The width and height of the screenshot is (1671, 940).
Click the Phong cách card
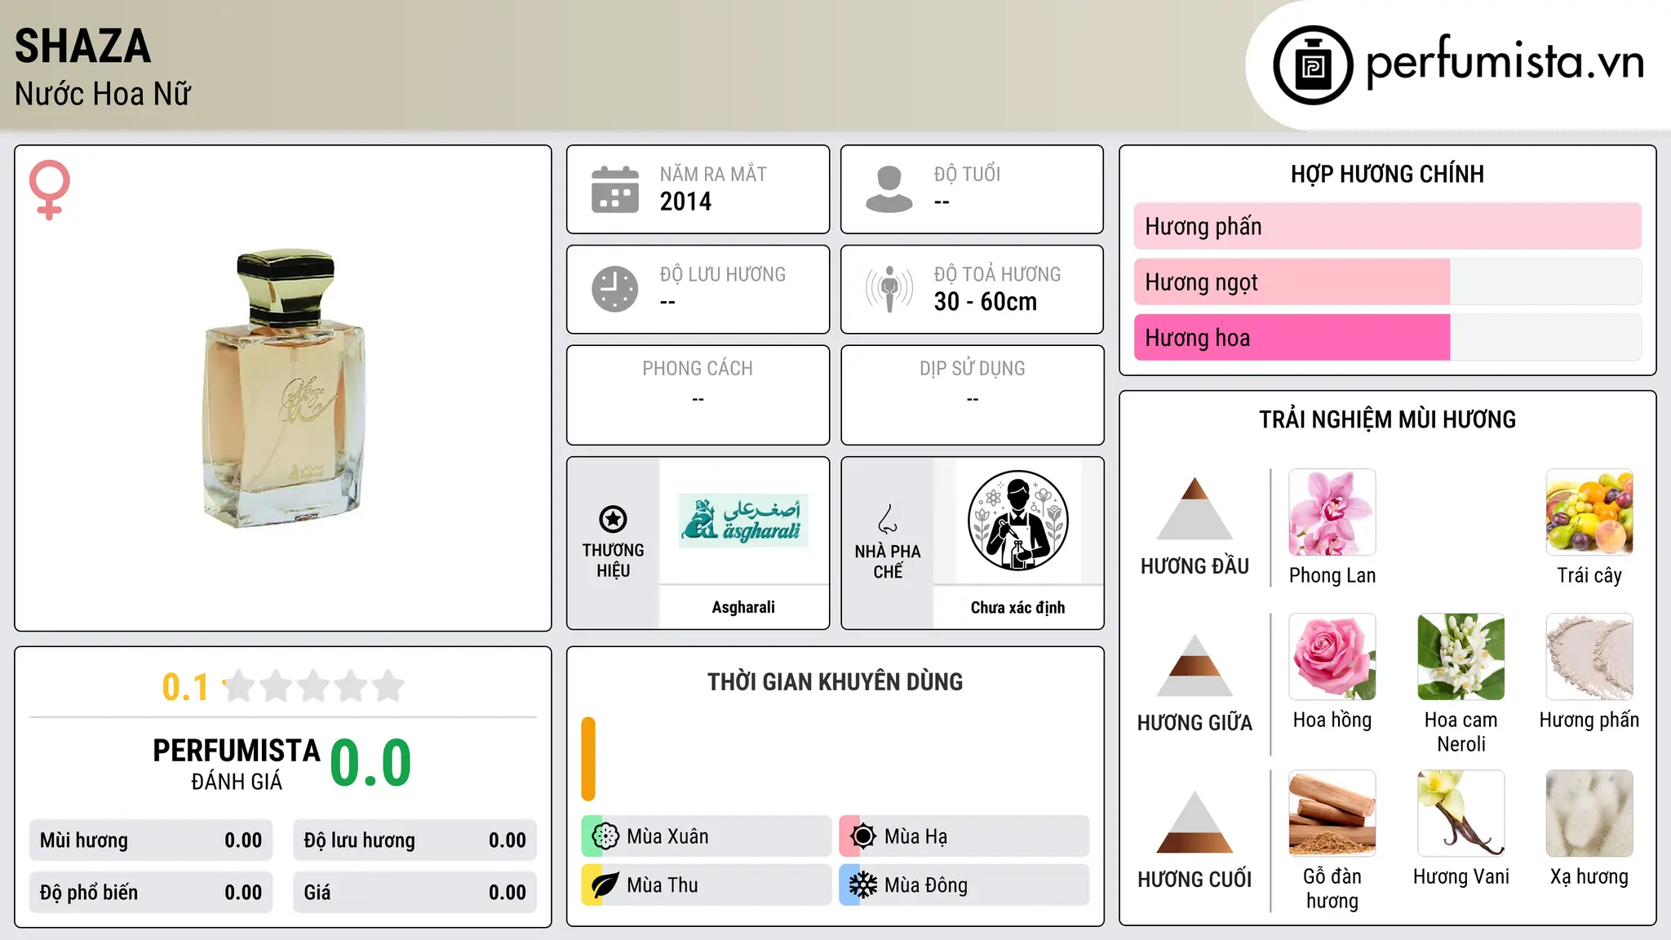pos(698,395)
